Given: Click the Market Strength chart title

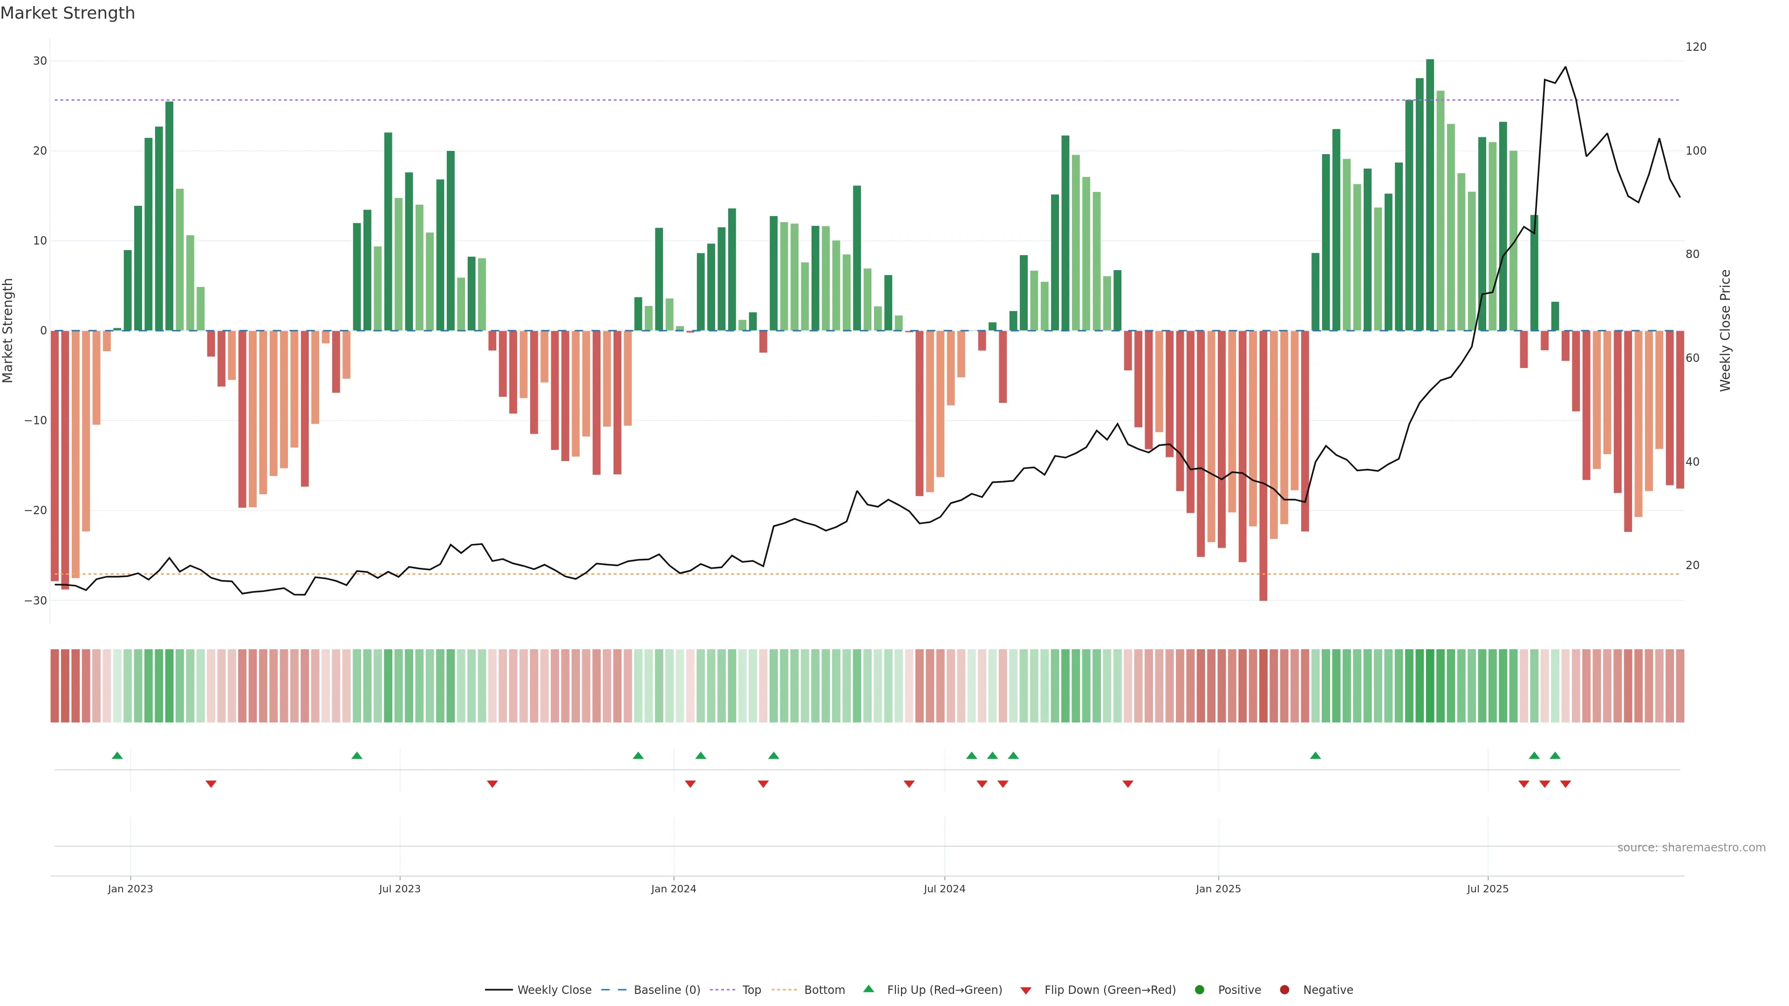Looking at the screenshot, I should [x=68, y=13].
